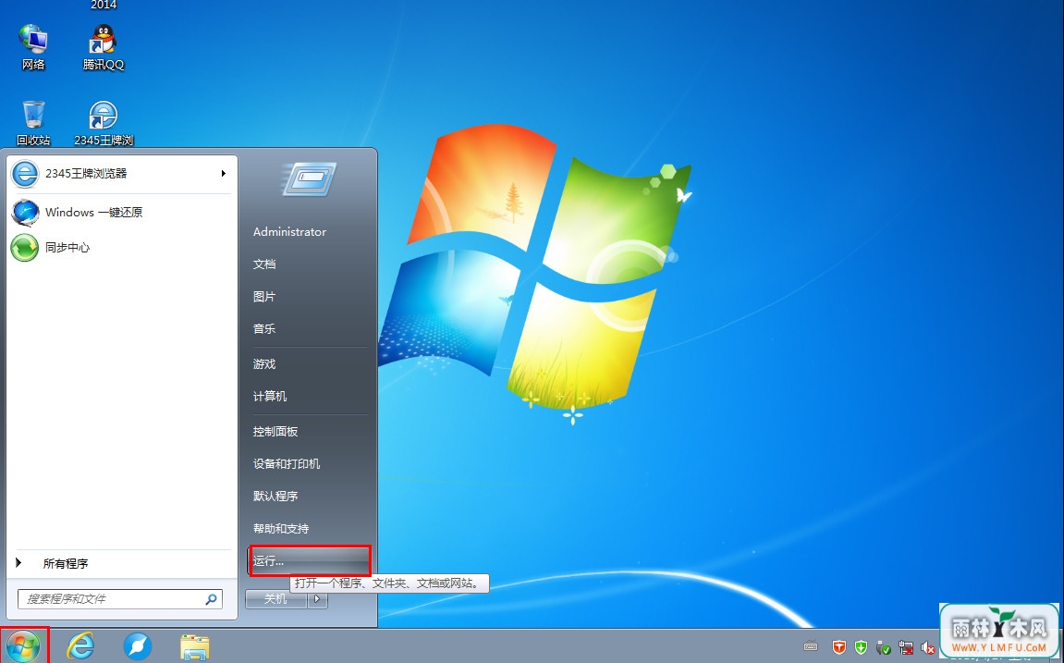This screenshot has width=1064, height=663.
Task: Open 帮助和支持 help and support
Action: coord(280,529)
